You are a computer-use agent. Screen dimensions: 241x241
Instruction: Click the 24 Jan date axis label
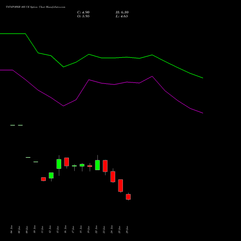[111, 229]
